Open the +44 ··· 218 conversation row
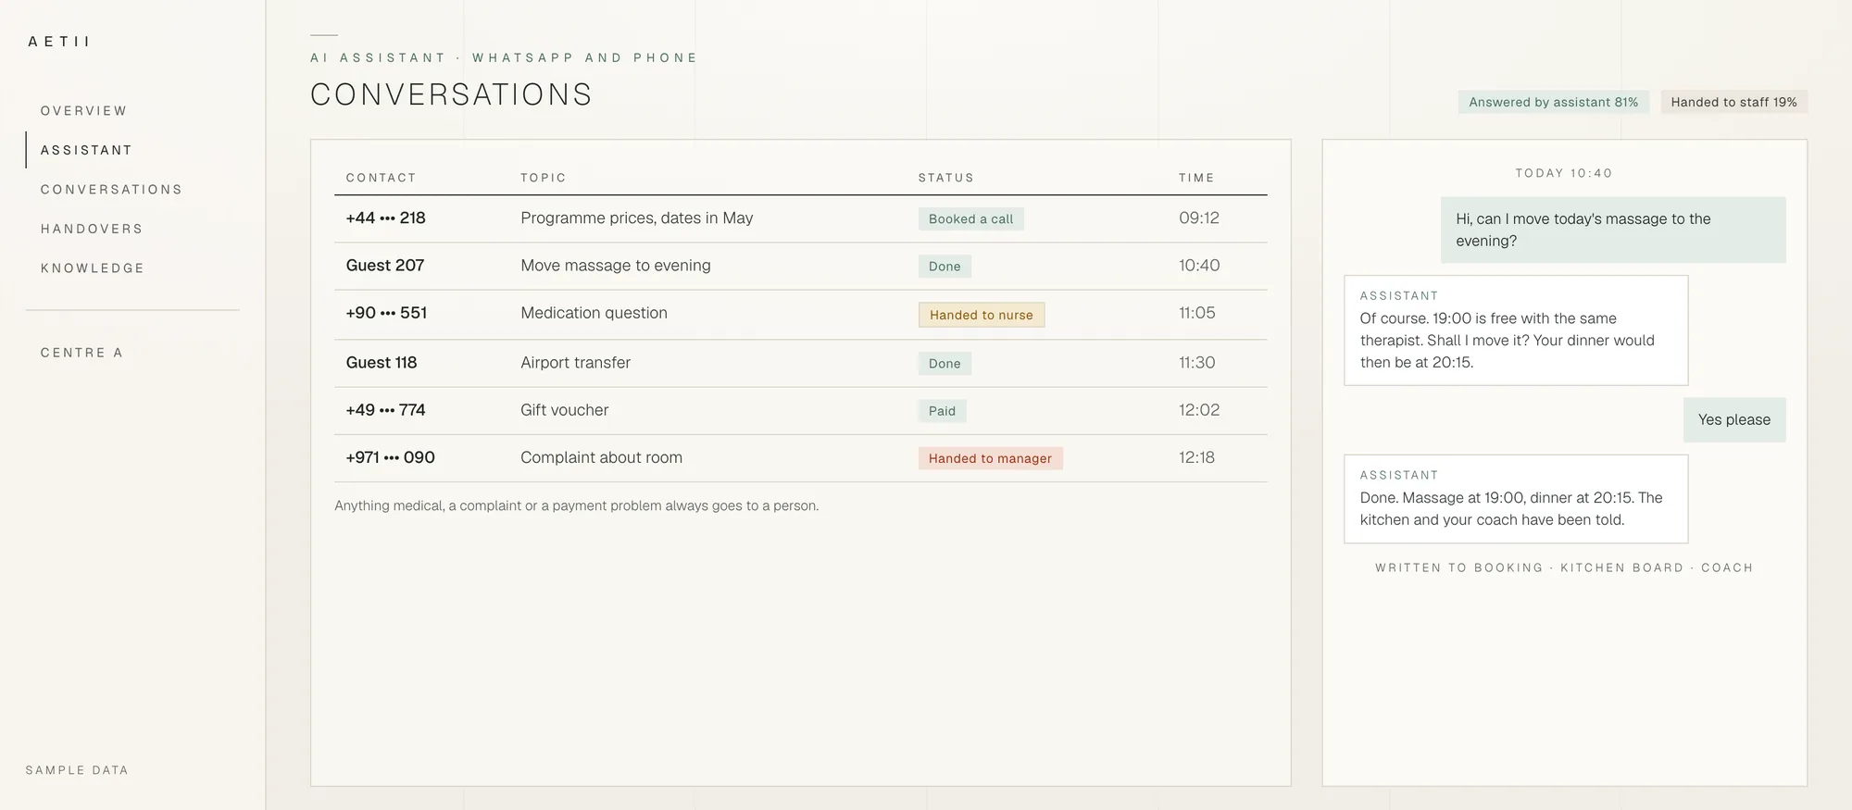The width and height of the screenshot is (1852, 810). click(800, 218)
